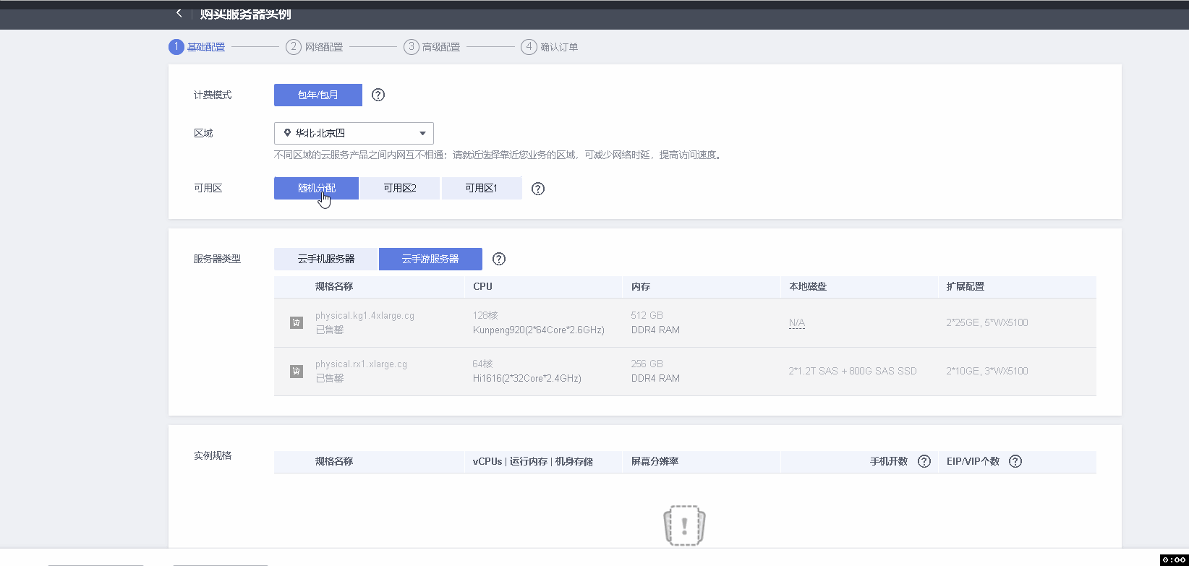
Task: Click physical.rx1.xlarge.cg spec name
Action: tap(361, 364)
